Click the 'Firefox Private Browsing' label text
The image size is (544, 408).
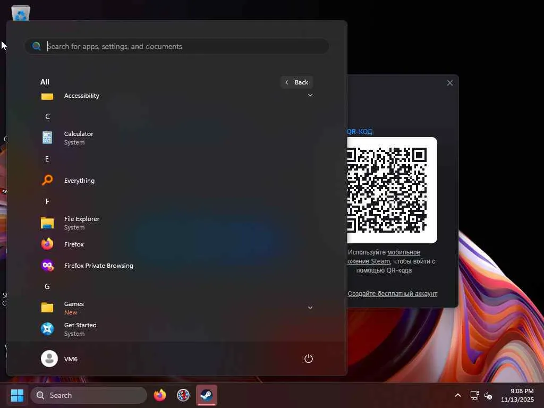[x=98, y=266]
